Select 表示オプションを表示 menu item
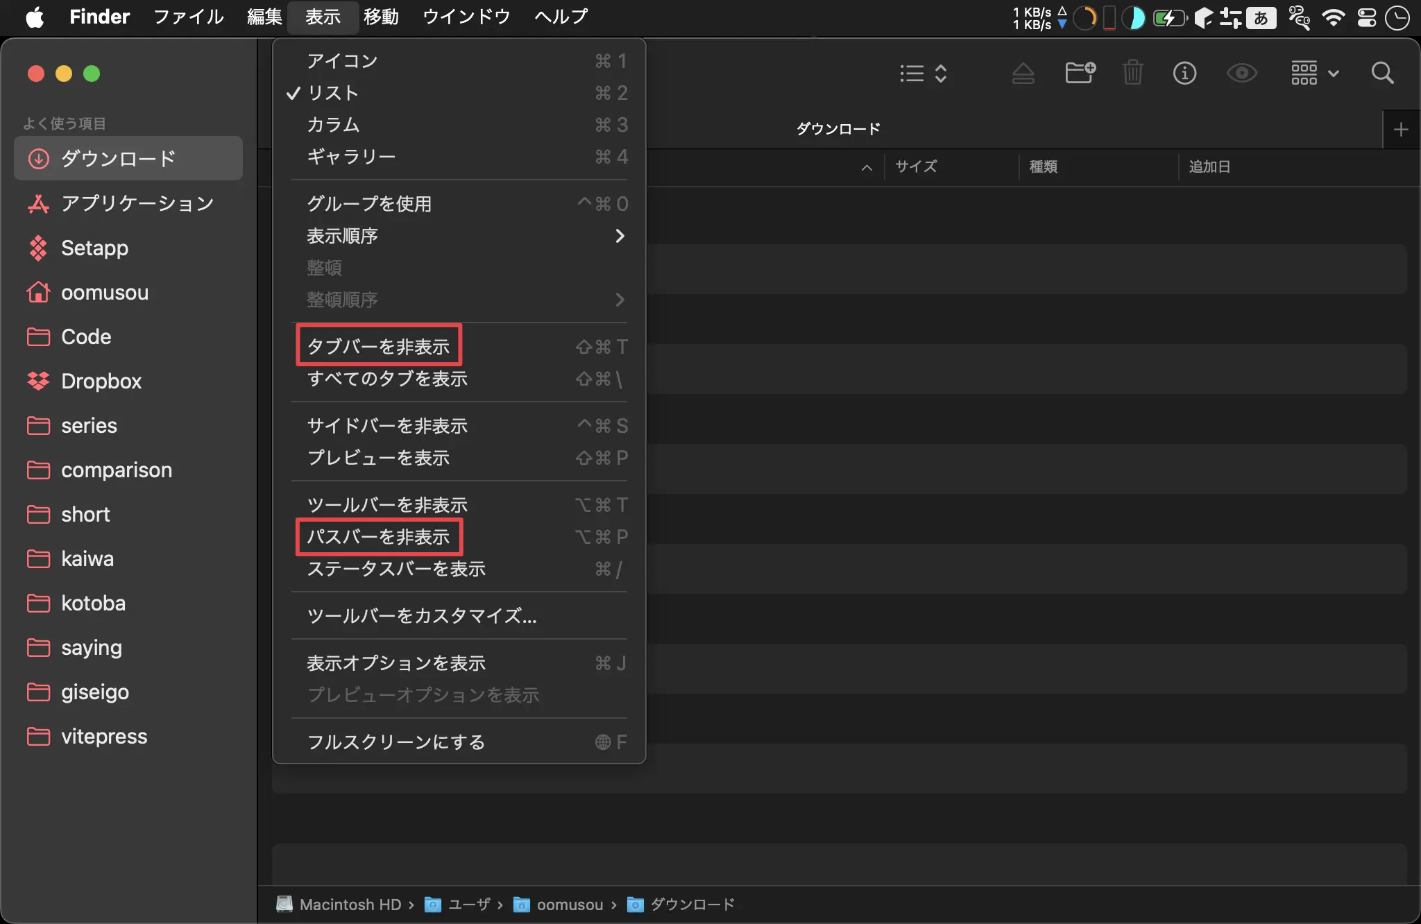Screen dimensions: 1421x924 coord(459,663)
